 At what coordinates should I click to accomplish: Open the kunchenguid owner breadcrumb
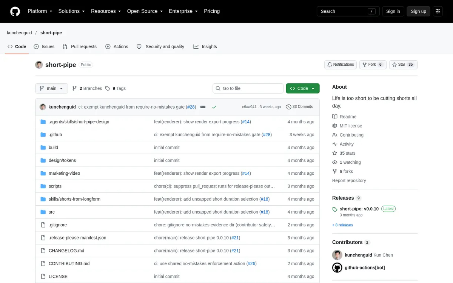tap(19, 33)
